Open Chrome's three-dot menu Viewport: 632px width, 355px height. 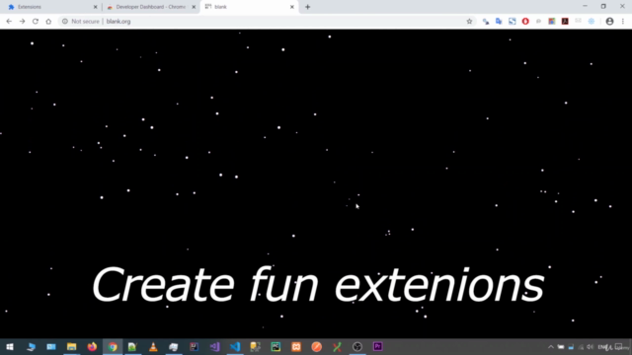tap(623, 22)
